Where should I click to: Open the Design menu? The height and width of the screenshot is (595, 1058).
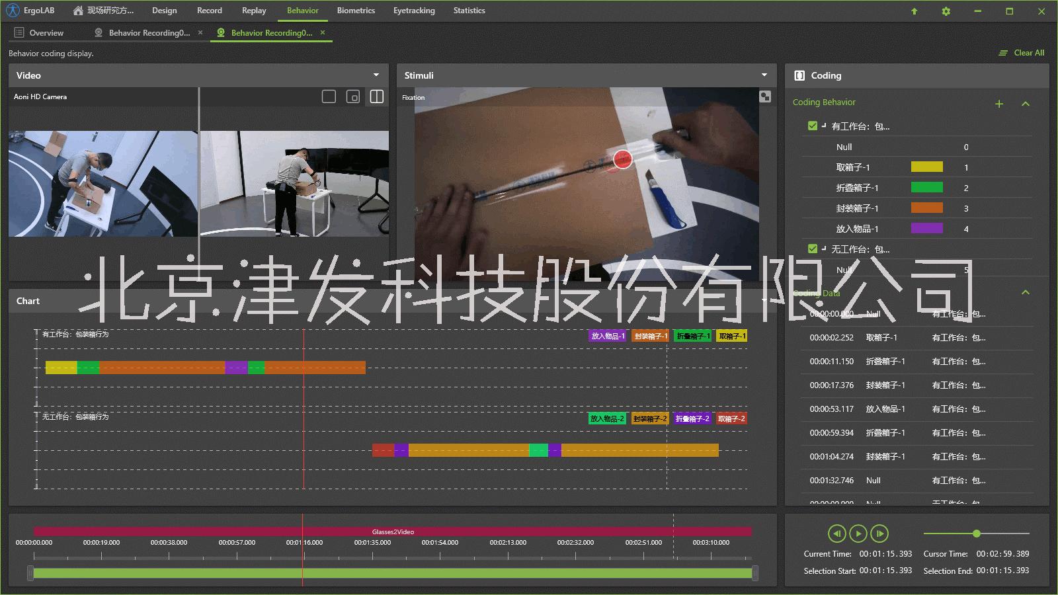point(164,11)
